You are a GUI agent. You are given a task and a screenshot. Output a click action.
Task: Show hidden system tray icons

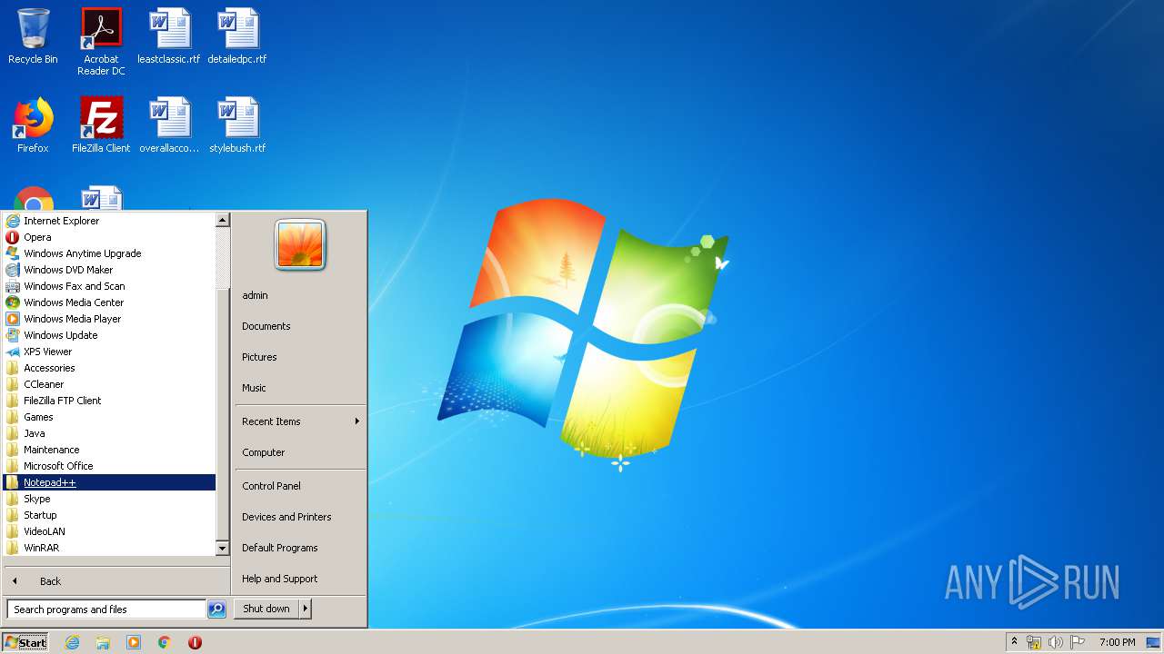[x=1014, y=642]
